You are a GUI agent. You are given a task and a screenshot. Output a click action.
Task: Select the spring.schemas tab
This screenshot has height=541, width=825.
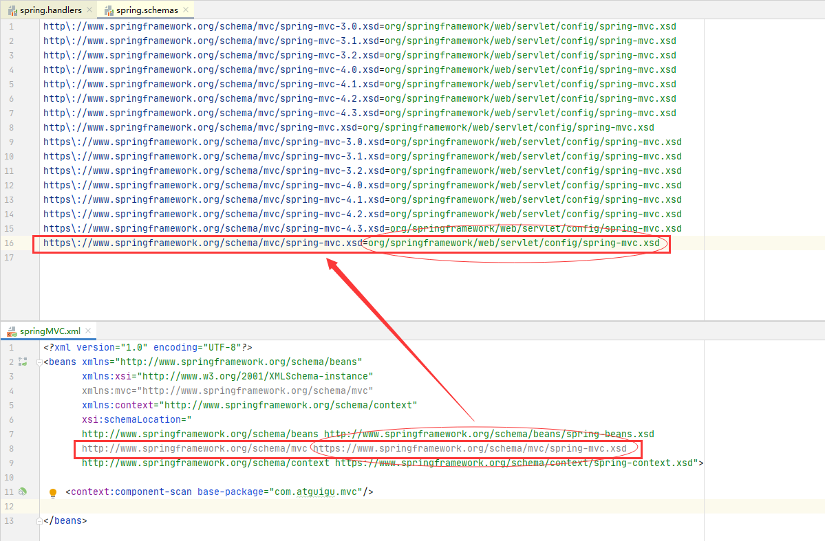(x=147, y=10)
